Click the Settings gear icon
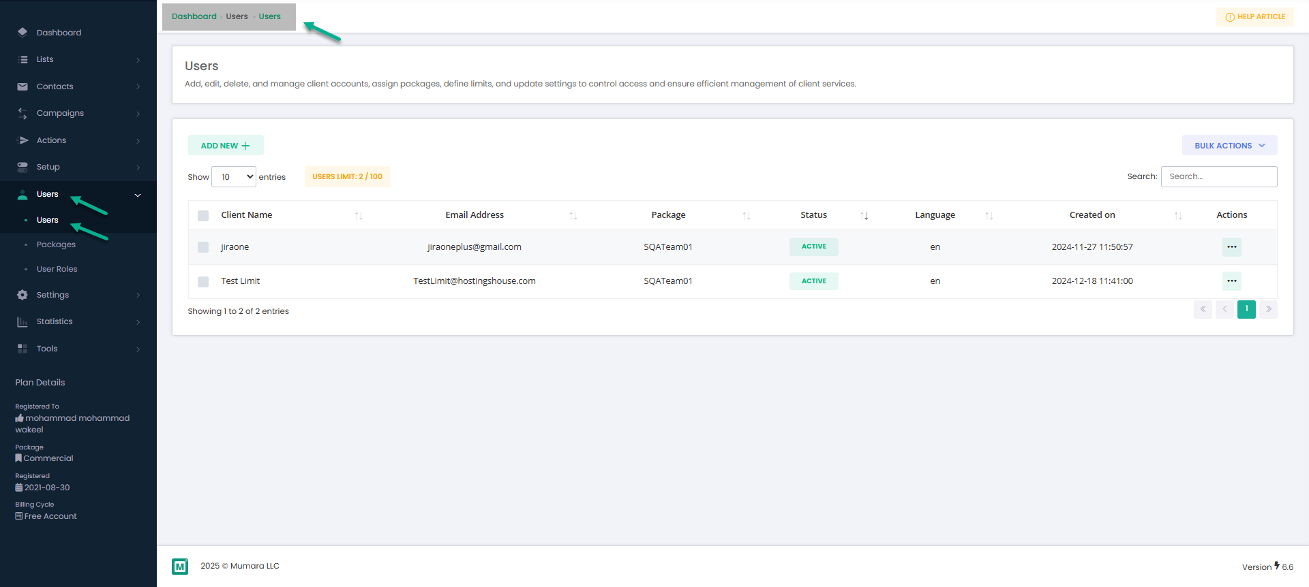The image size is (1309, 587). (22, 295)
